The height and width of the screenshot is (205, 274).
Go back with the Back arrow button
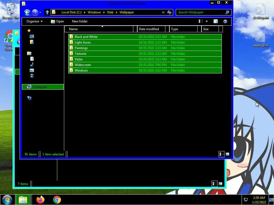27,12
